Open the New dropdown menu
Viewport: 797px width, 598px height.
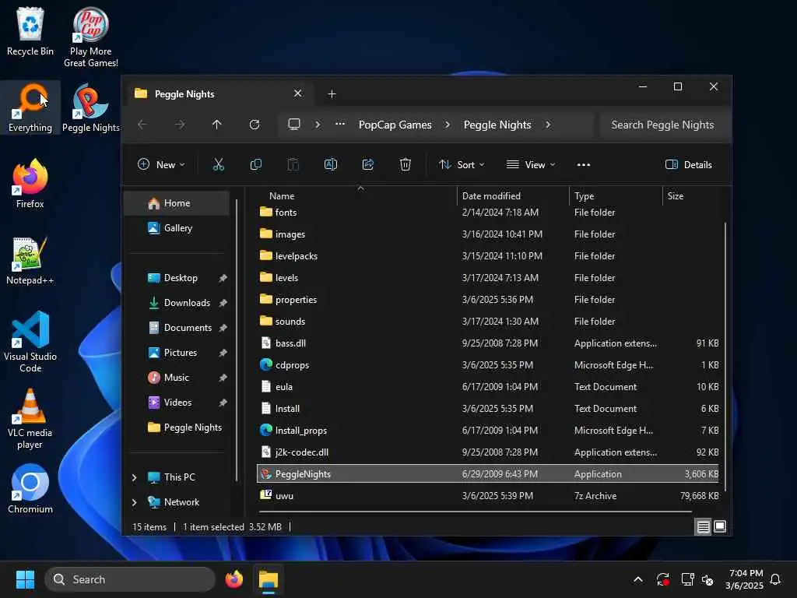161,164
